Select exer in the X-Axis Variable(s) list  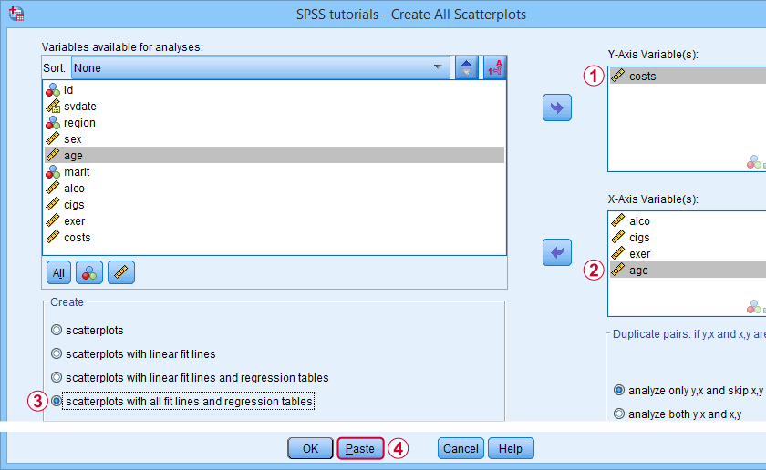click(688, 254)
